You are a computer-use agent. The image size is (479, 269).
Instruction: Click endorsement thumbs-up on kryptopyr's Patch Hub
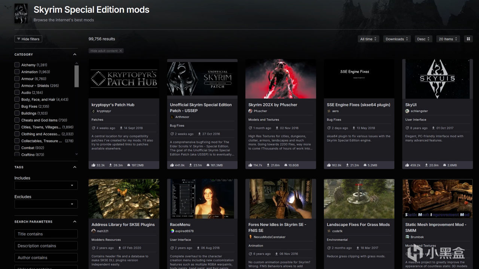94,165
